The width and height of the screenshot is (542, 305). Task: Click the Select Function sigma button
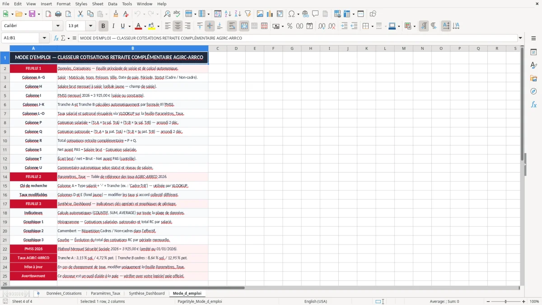(63, 38)
